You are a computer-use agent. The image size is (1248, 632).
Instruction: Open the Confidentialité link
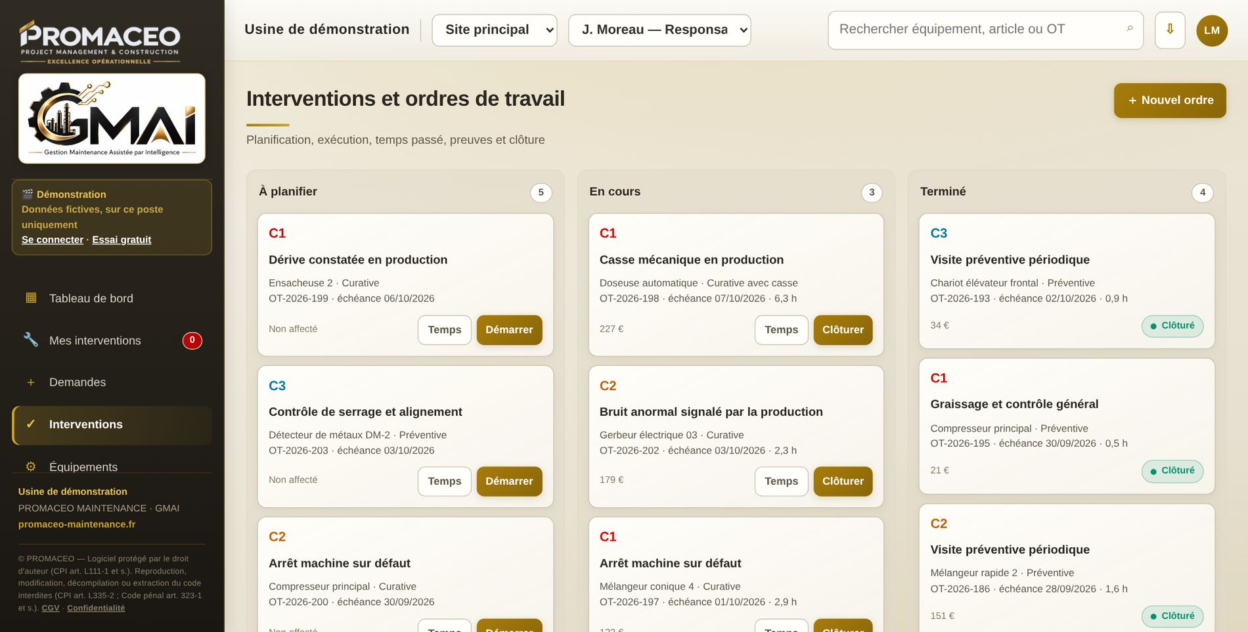point(96,608)
